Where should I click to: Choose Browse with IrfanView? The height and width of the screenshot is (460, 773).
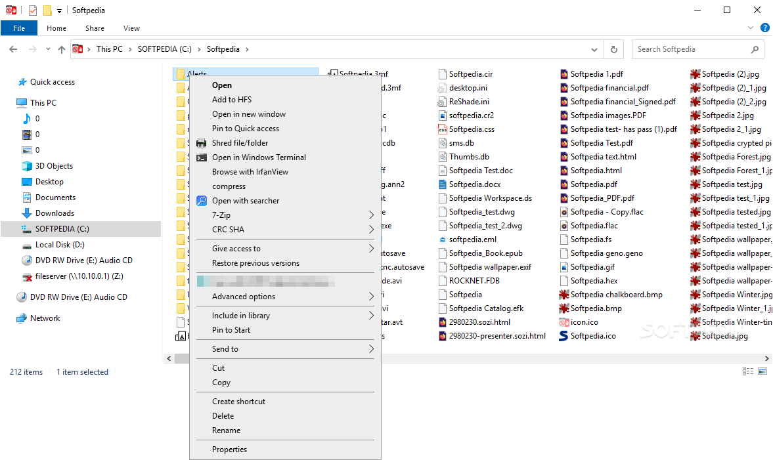[250, 172]
